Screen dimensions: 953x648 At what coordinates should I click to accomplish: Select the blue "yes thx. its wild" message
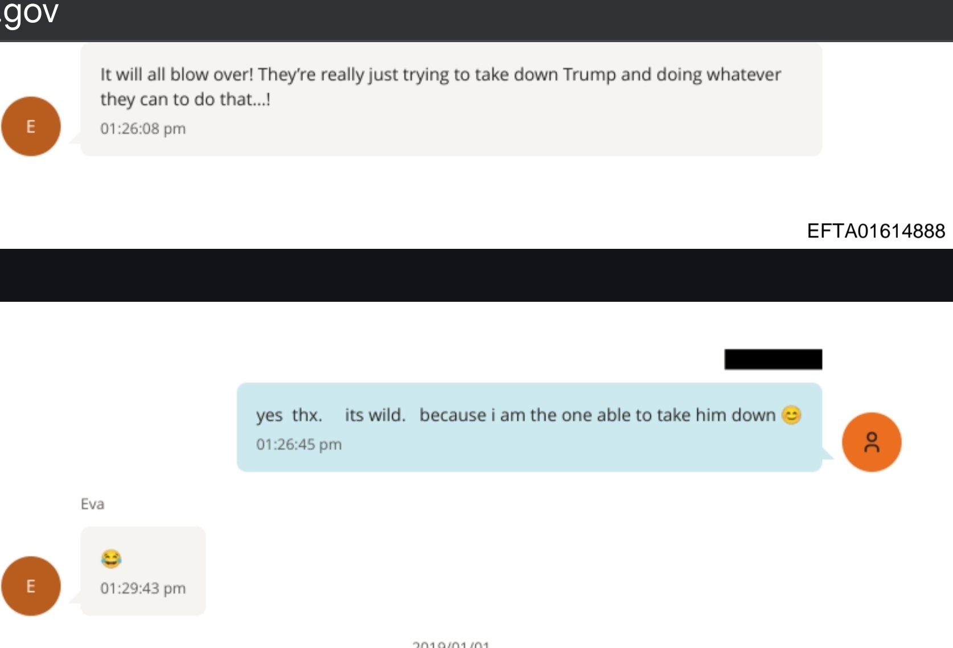pos(529,427)
